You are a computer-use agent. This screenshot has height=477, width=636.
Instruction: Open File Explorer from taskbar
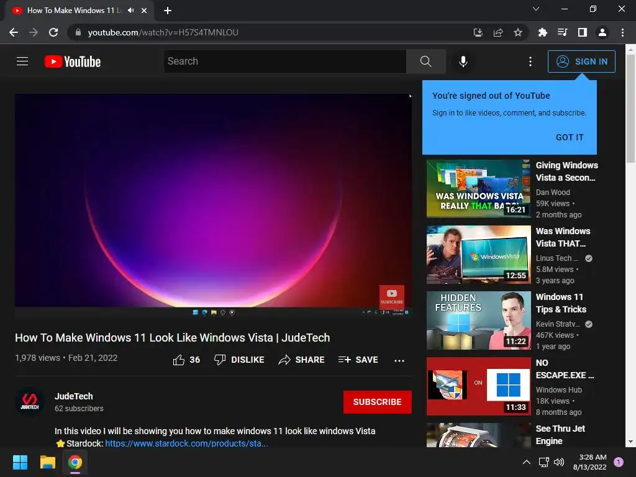click(x=47, y=462)
